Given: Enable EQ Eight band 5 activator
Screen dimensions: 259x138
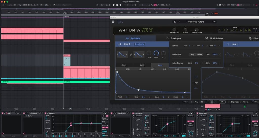Looking at the screenshot, I should point(78,136).
